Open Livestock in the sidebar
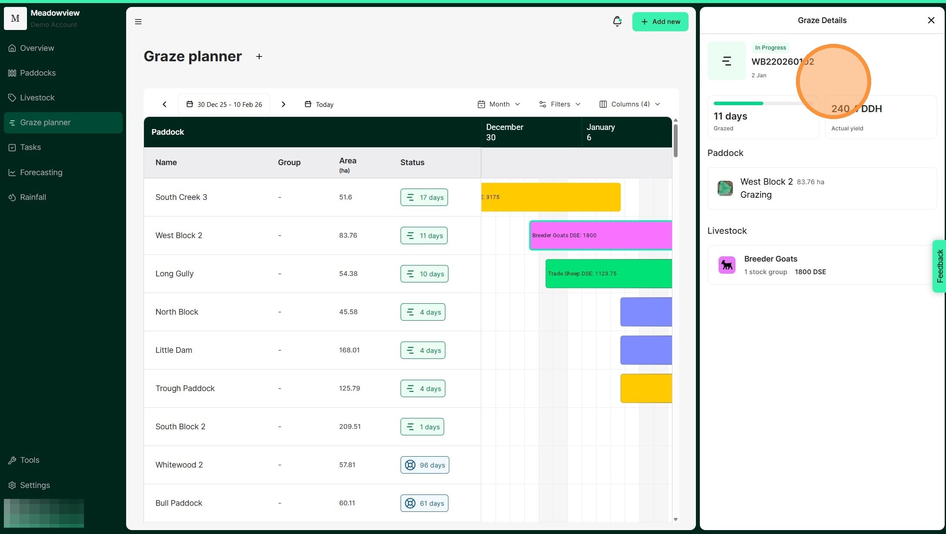The width and height of the screenshot is (946, 534). [x=37, y=98]
